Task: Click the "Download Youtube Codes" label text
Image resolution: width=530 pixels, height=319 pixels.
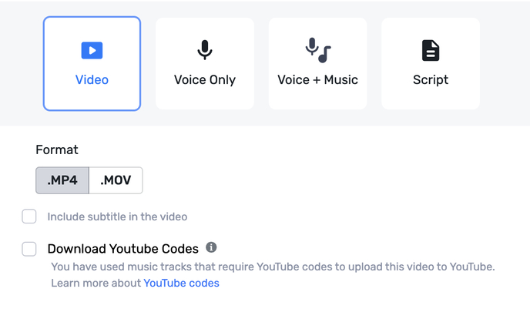Action: [x=123, y=249]
